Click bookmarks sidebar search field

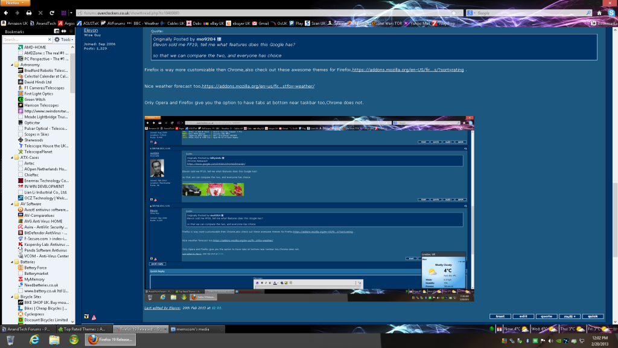tap(24, 39)
